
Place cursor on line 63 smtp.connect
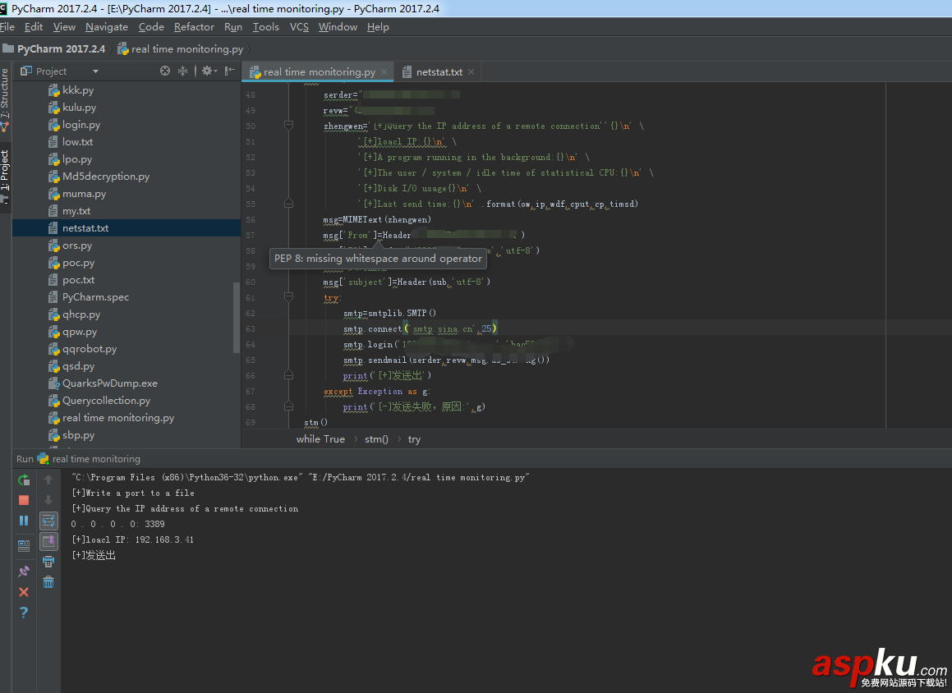pos(420,329)
